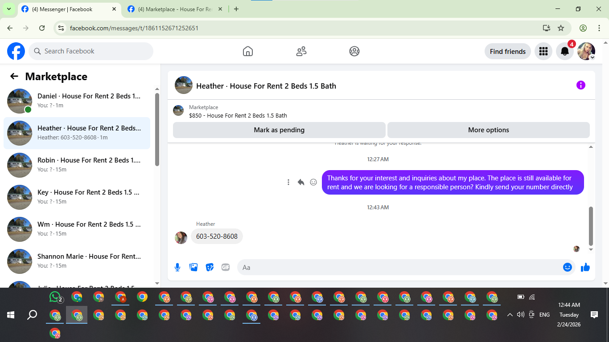Switch ENG input language indicator
Screen dimensions: 609x342
click(x=544, y=315)
